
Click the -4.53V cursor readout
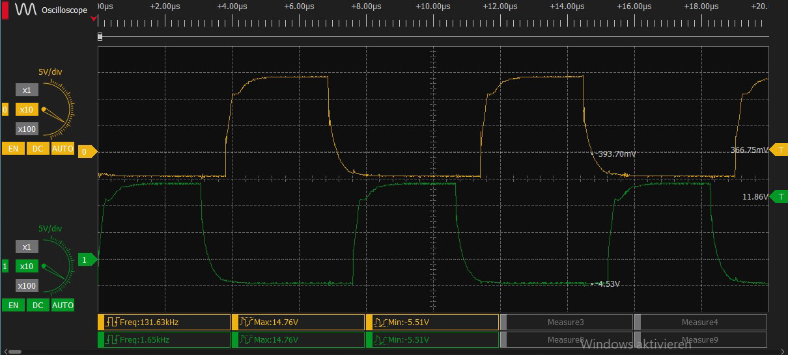pyautogui.click(x=608, y=283)
